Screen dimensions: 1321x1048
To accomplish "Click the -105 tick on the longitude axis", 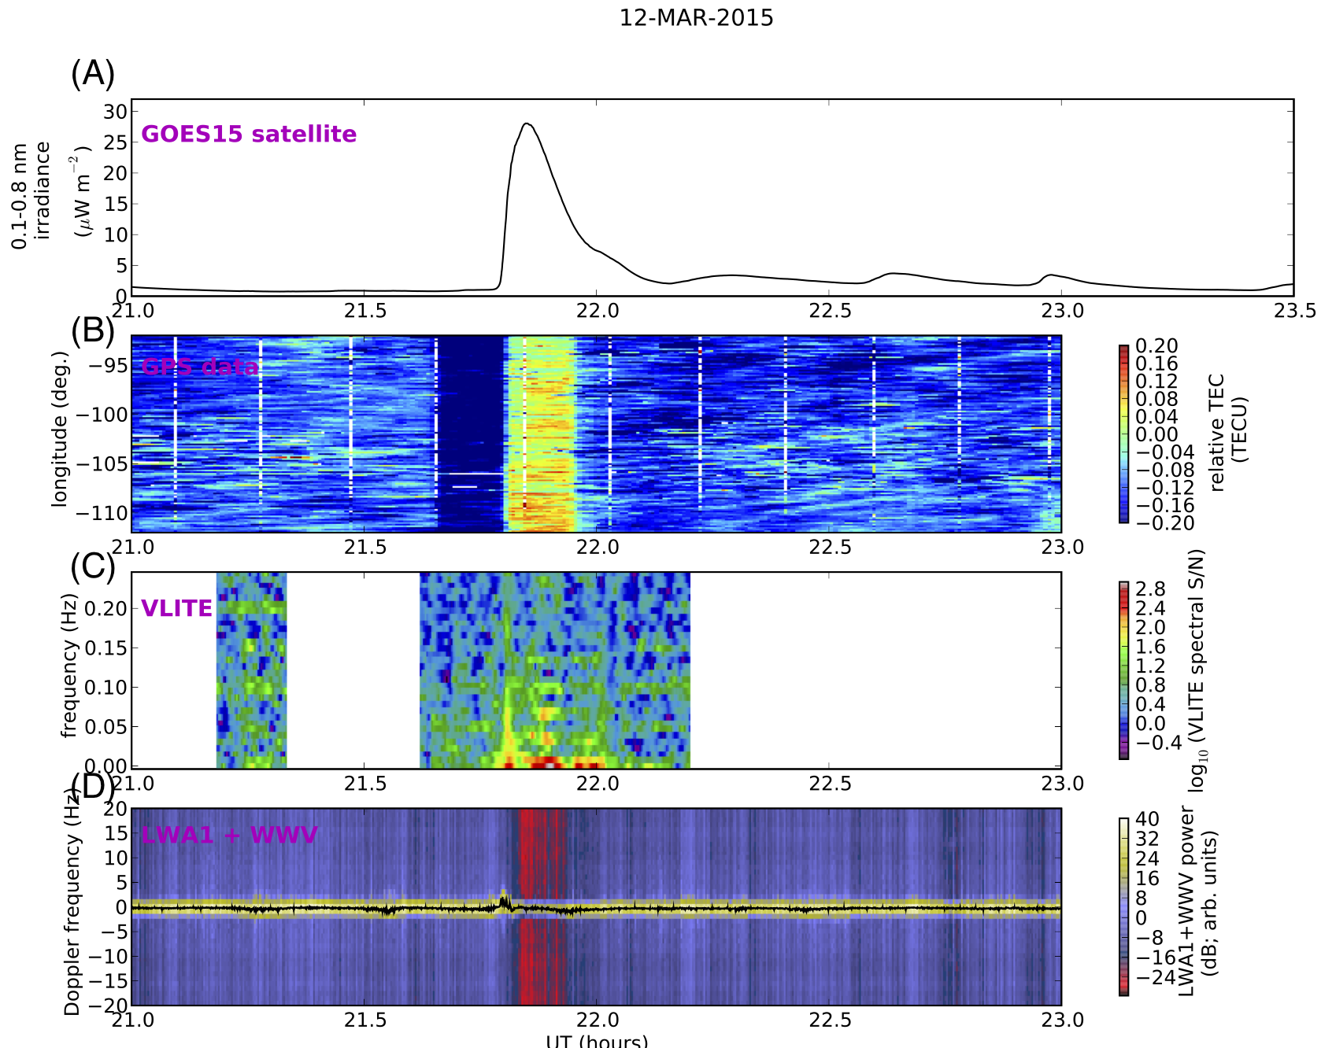I will [102, 463].
